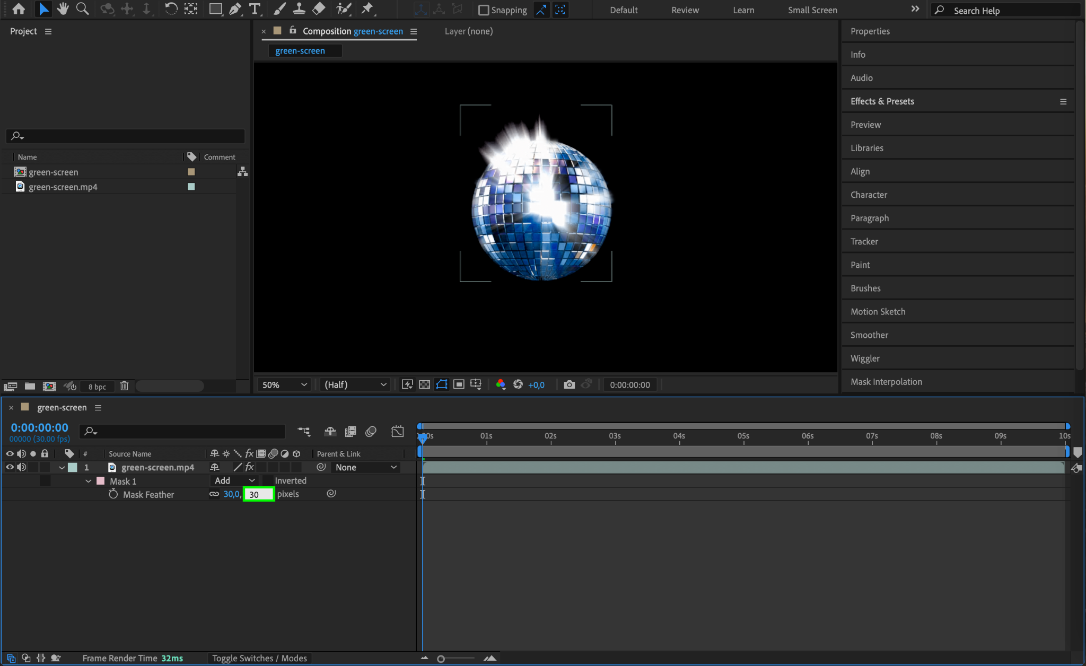Viewport: 1086px width, 666px height.
Task: Toggle the transparency grid icon
Action: [x=424, y=384]
